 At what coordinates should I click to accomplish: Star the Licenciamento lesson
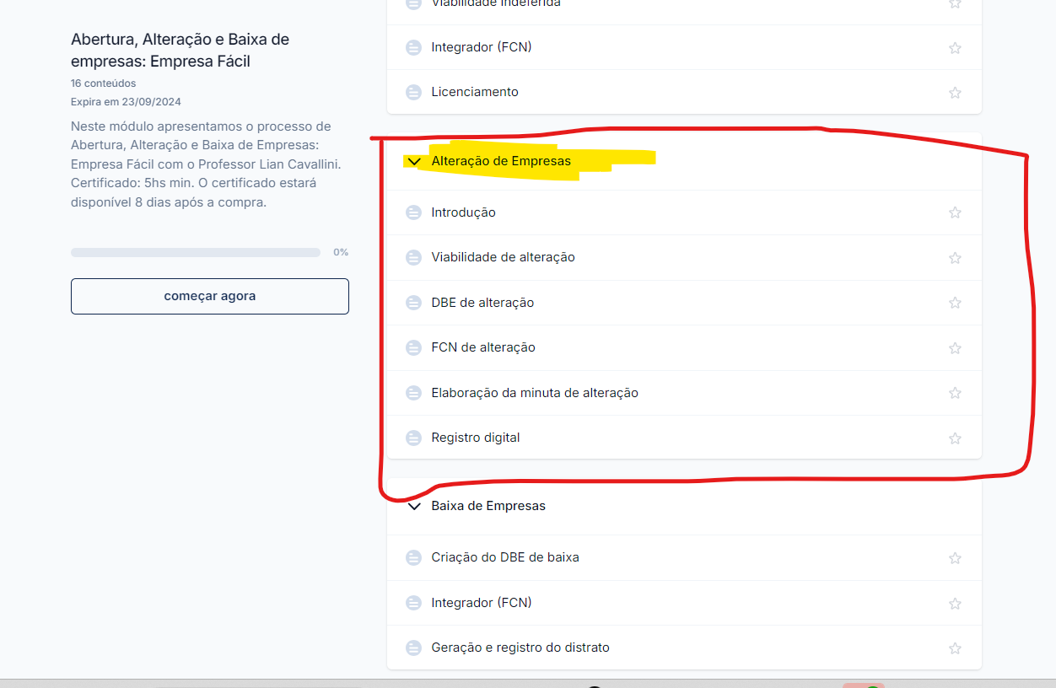click(955, 93)
